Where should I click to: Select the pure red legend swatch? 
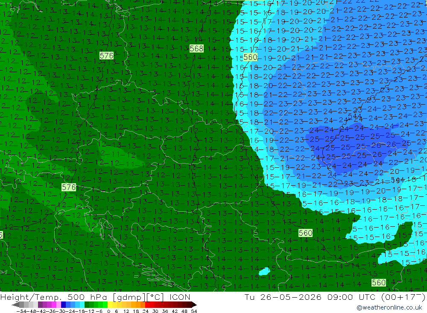(x=147, y=305)
